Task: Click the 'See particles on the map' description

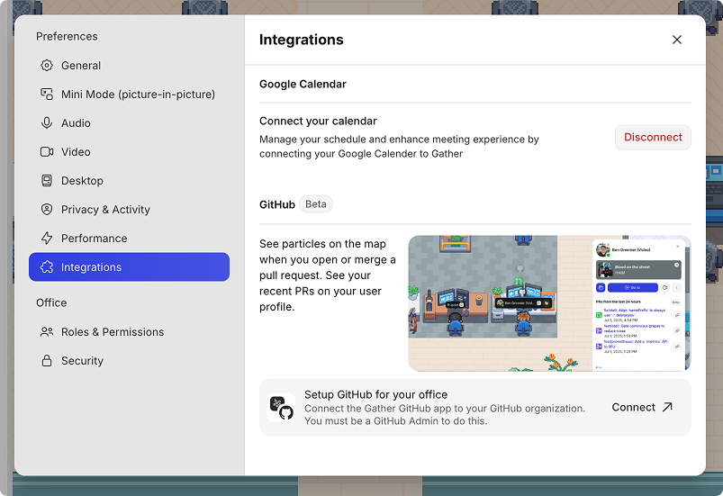Action: [328, 275]
